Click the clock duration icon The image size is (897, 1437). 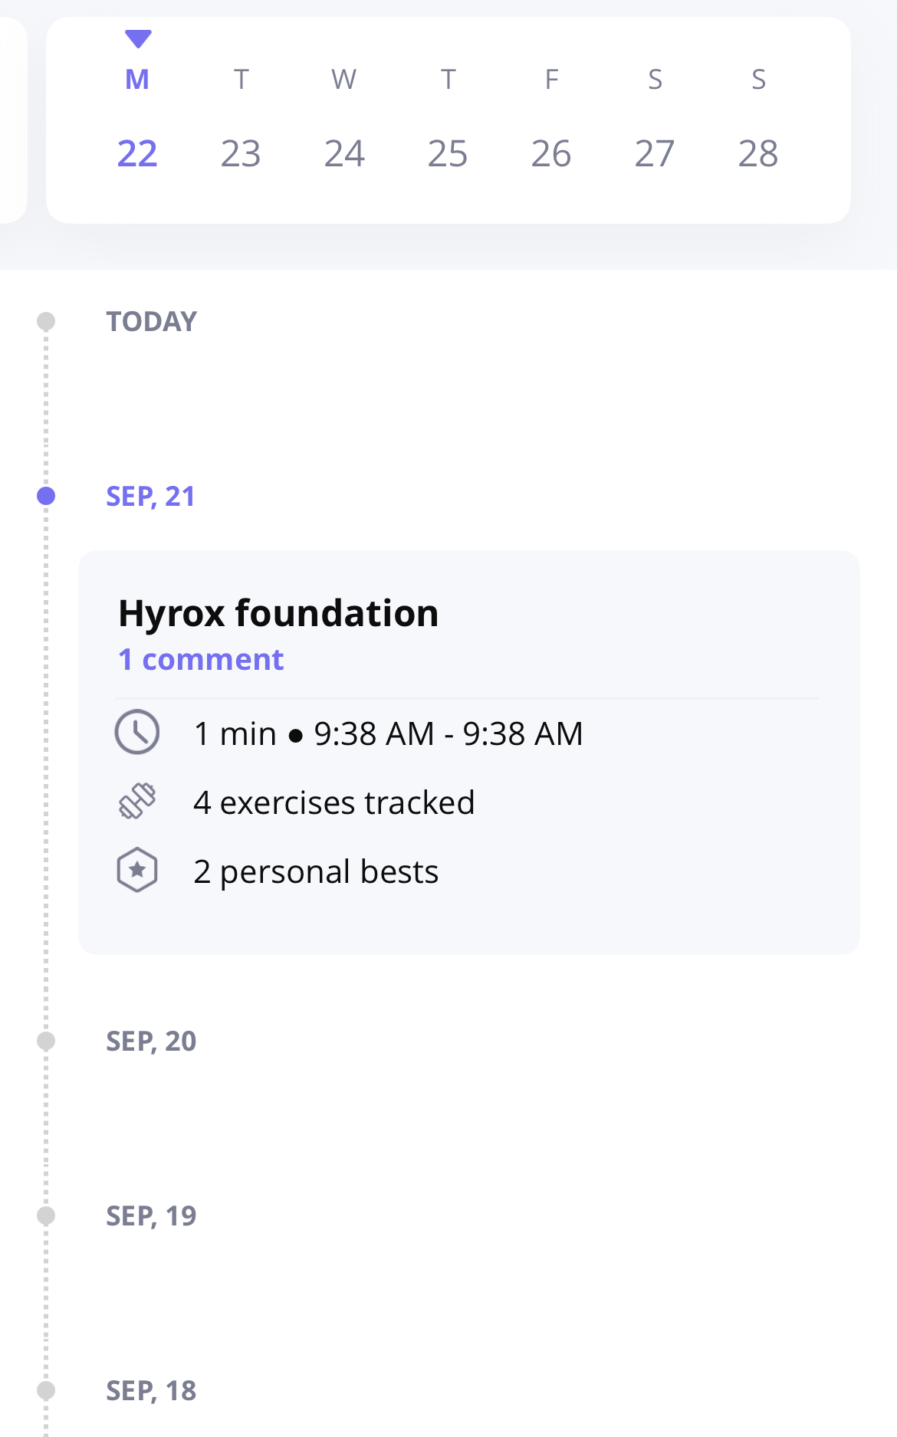click(x=137, y=733)
